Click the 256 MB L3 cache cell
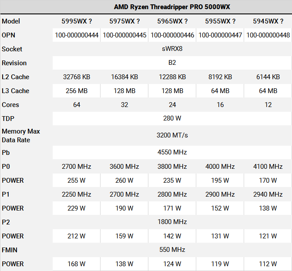Screen dimensions: 292x271 (77, 91)
